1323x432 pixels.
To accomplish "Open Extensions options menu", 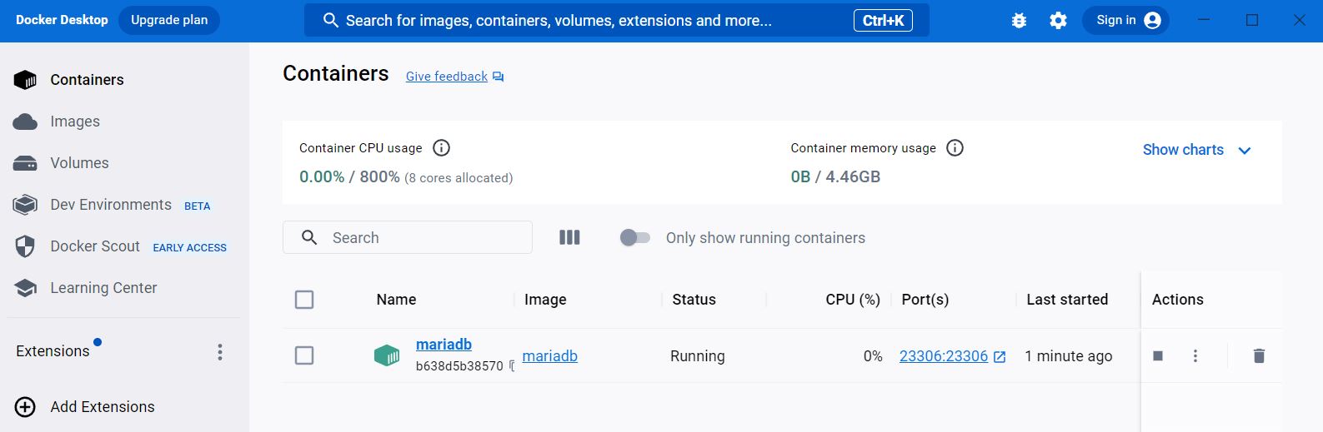I will (x=220, y=352).
